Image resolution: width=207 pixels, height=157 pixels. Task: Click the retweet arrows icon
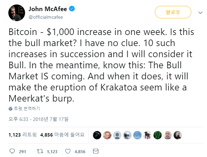(x=40, y=151)
